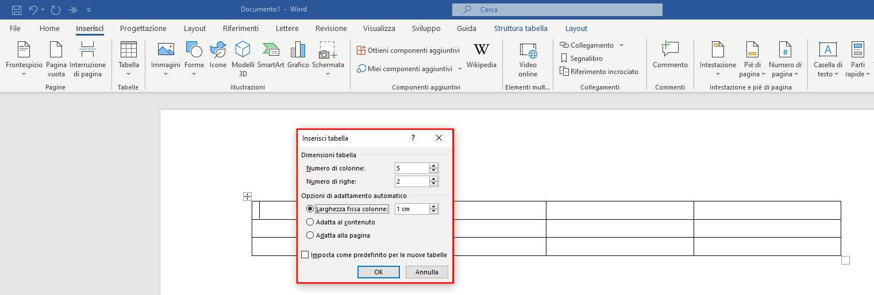Switch to the Sviluppo tab
This screenshot has height=295, width=874.
click(426, 28)
